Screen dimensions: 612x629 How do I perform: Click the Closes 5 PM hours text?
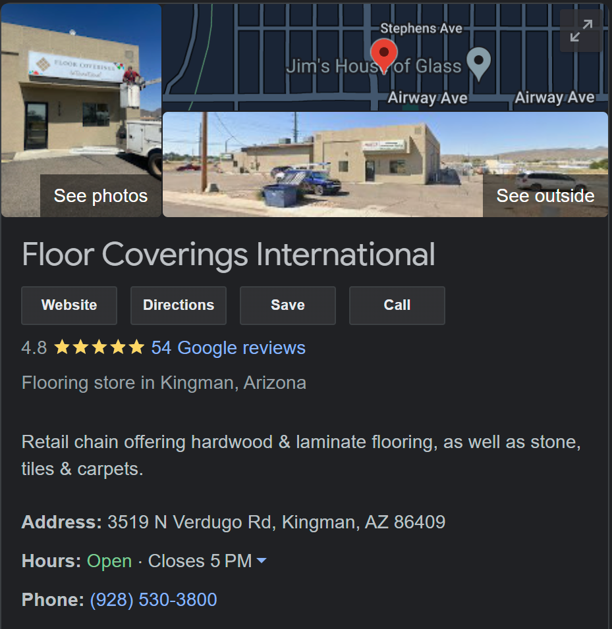click(200, 561)
